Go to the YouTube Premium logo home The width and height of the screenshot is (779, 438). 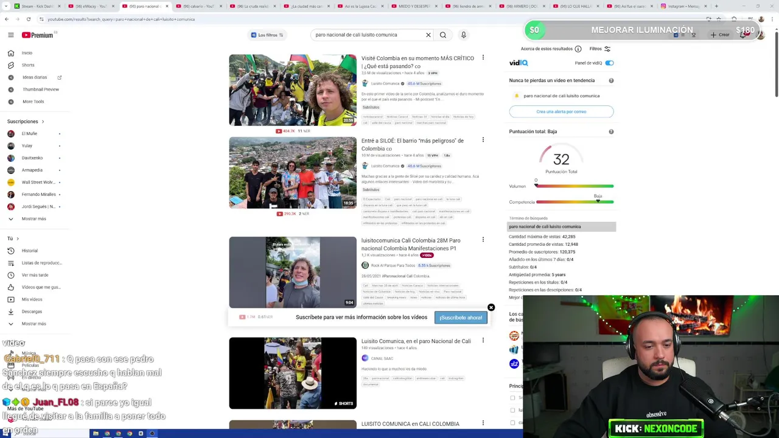coord(38,35)
